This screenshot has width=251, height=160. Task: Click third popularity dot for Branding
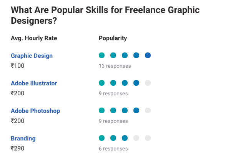[x=125, y=138]
